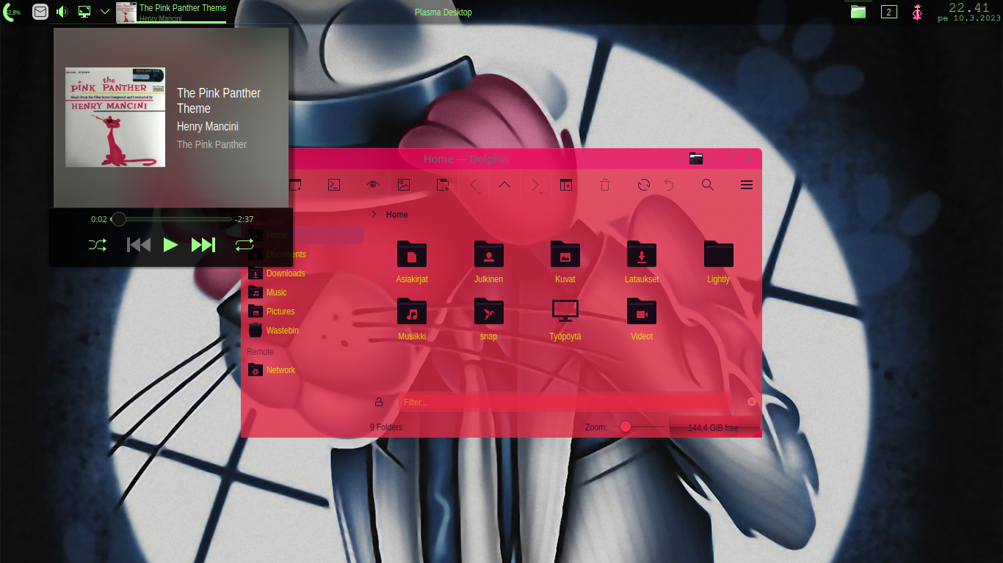Open the snap folder
The width and height of the screenshot is (1003, 563).
tap(488, 319)
